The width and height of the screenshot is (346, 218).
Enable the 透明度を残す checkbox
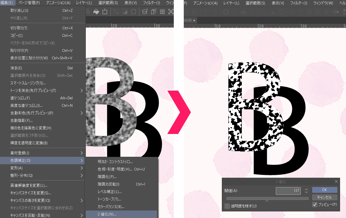pos(227,206)
